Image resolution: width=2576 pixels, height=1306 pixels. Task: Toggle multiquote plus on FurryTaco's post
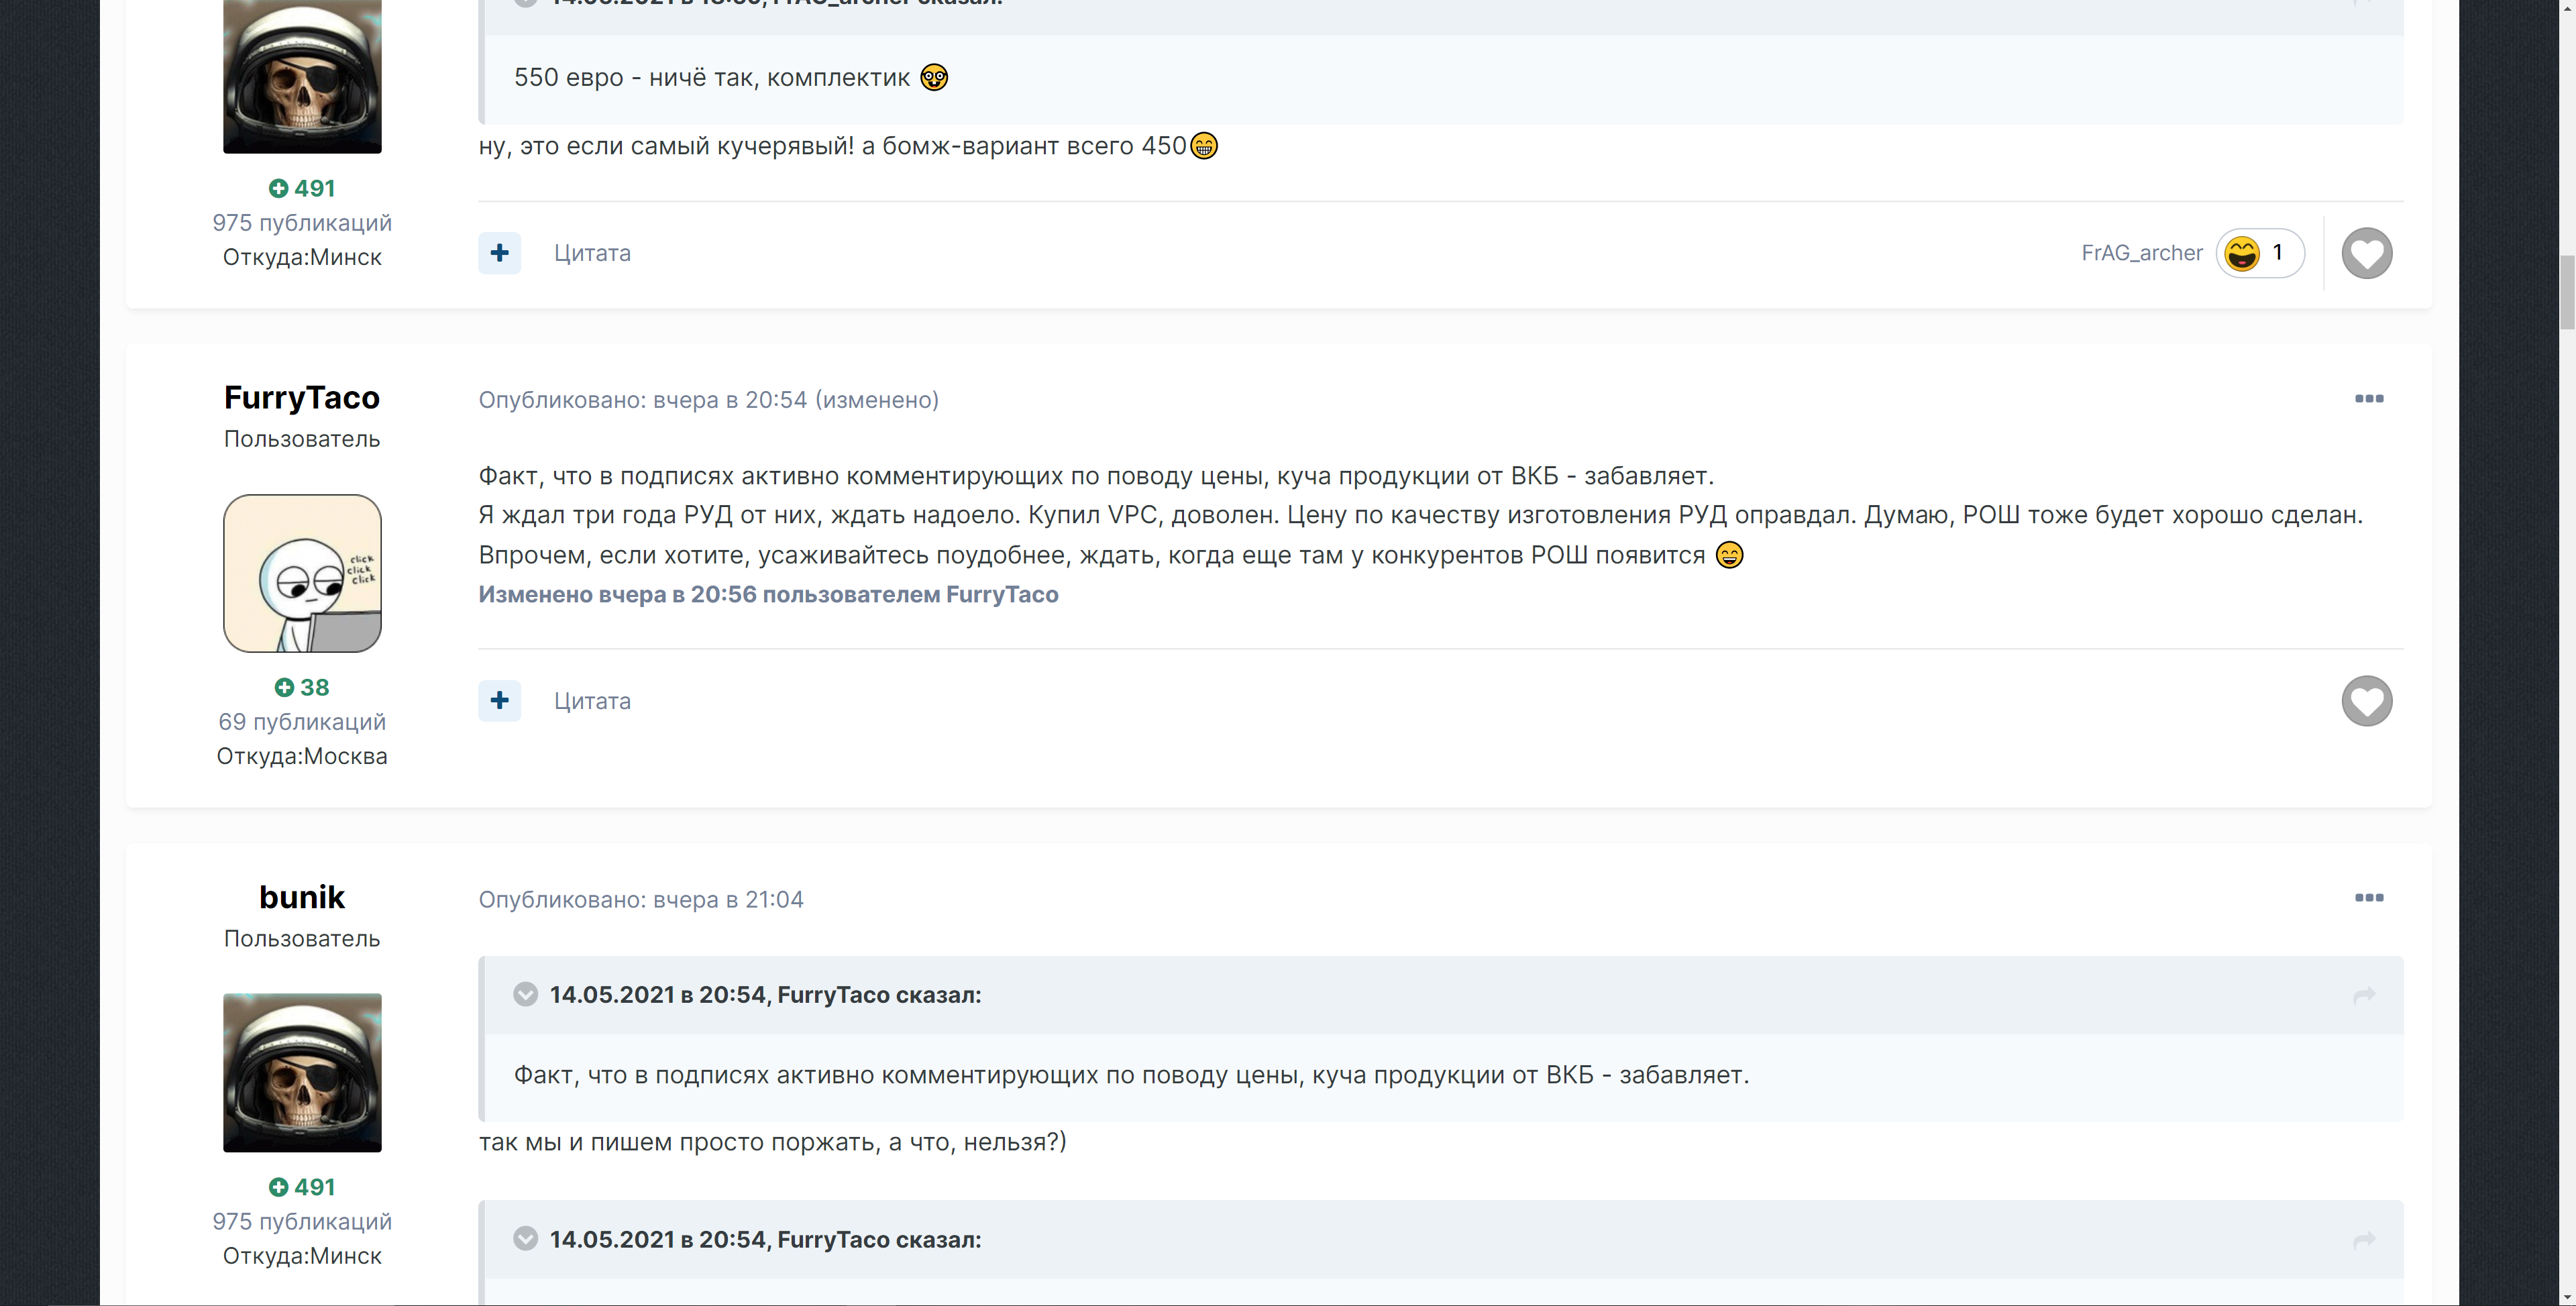(499, 701)
